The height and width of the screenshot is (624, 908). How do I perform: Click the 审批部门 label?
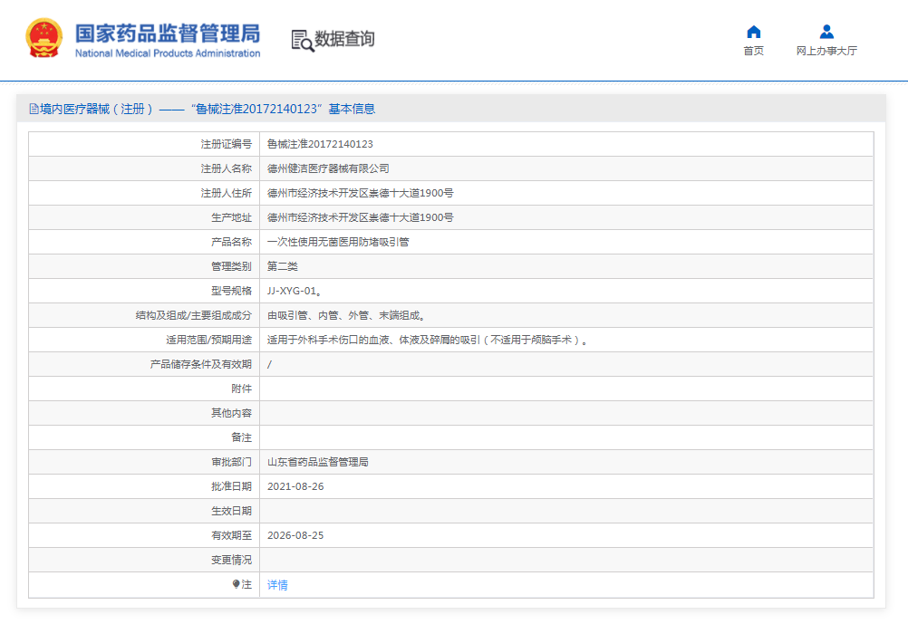pyautogui.click(x=232, y=462)
